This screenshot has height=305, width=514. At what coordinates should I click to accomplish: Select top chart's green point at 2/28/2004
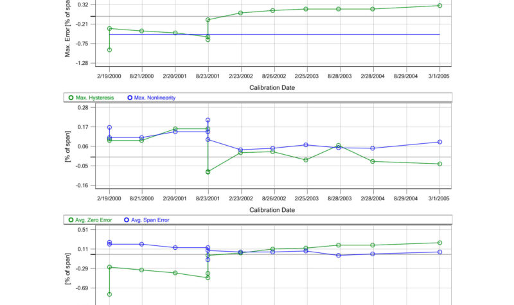(x=373, y=9)
